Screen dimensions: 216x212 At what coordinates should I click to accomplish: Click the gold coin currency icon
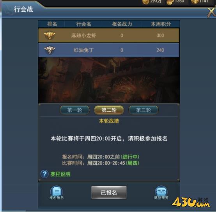[145, 2]
